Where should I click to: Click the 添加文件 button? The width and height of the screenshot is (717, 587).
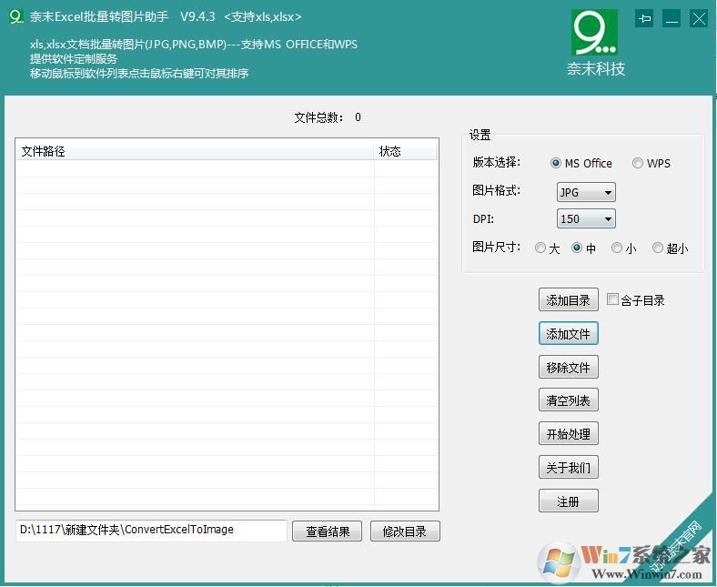(569, 333)
